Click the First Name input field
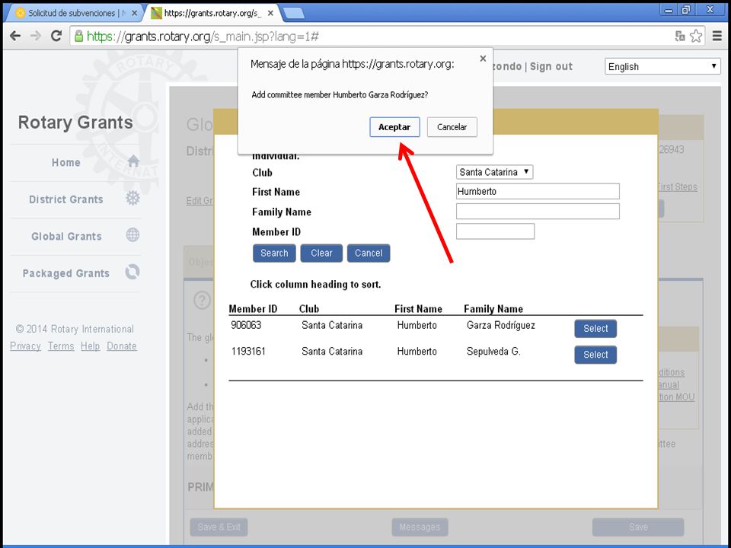 tap(538, 191)
